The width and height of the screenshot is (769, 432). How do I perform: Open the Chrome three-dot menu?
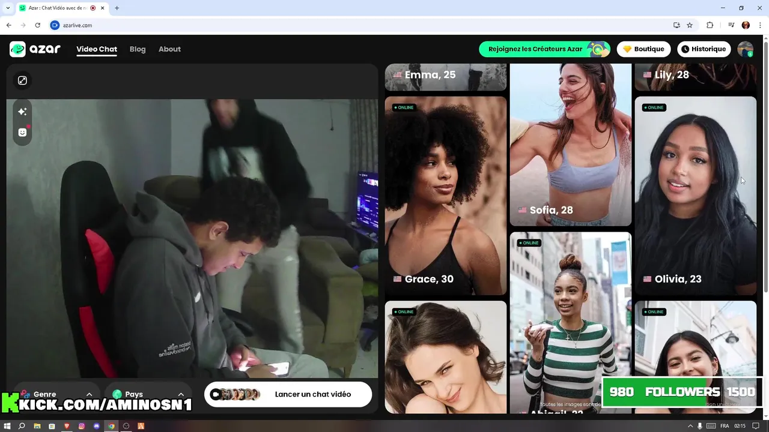pyautogui.click(x=760, y=25)
